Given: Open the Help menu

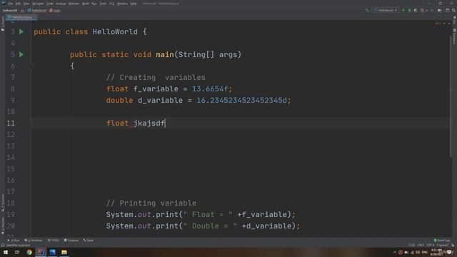Looking at the screenshot, I should click(134, 4).
